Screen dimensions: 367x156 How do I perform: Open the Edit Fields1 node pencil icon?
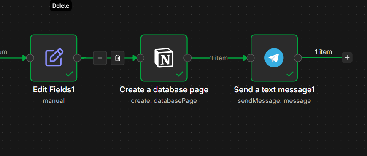click(54, 57)
